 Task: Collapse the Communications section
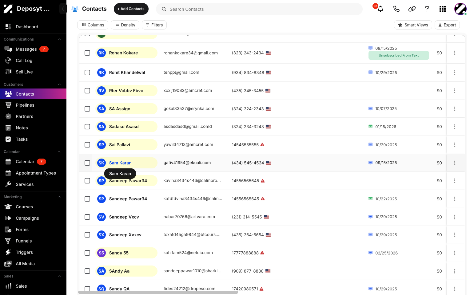pyautogui.click(x=59, y=39)
